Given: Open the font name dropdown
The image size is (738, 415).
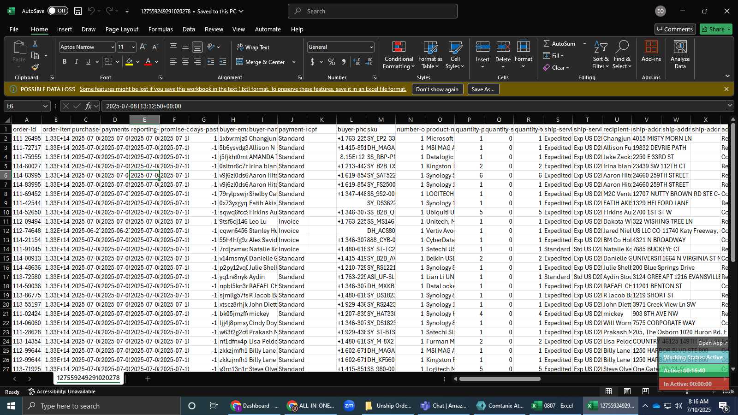Looking at the screenshot, I should coord(112,47).
